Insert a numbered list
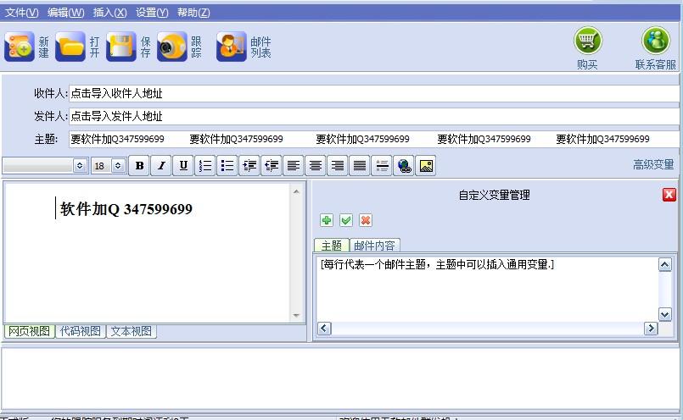Screen dimensions: 683x420 [x=205, y=166]
